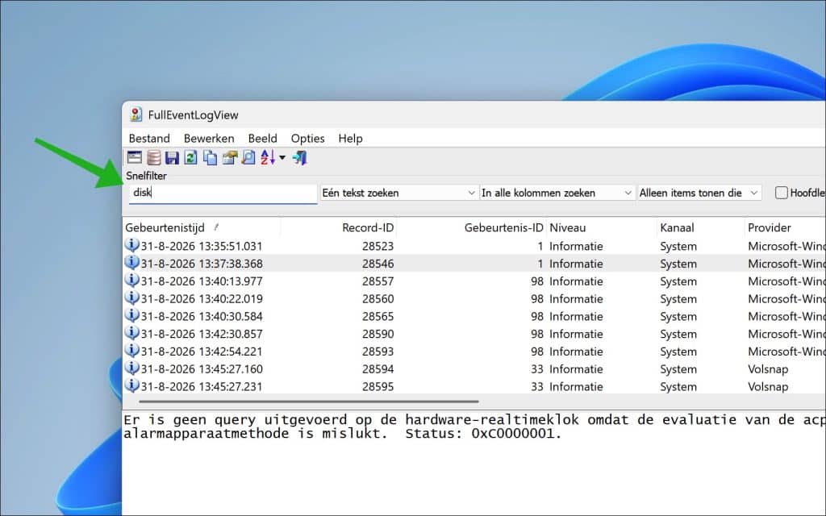Sort by Niveau column header
Viewport: 826px width, 516px height.
tap(602, 227)
